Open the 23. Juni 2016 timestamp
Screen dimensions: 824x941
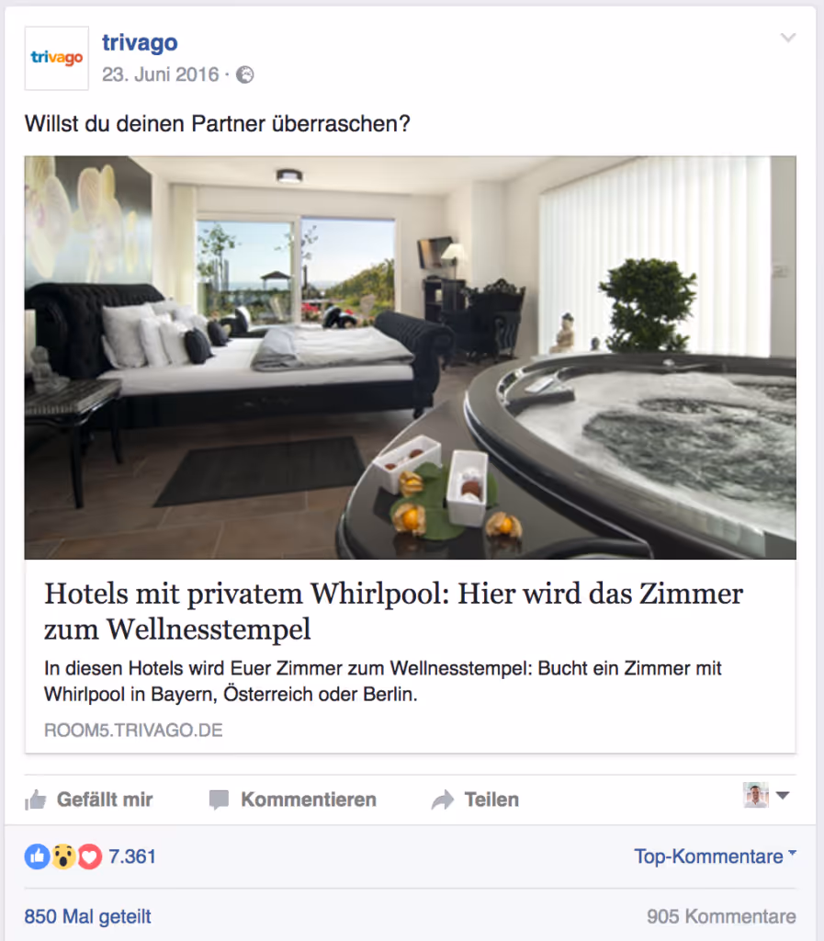160,74
